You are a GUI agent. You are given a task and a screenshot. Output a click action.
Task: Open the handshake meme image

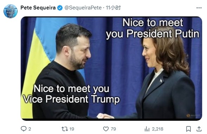coord(111,69)
